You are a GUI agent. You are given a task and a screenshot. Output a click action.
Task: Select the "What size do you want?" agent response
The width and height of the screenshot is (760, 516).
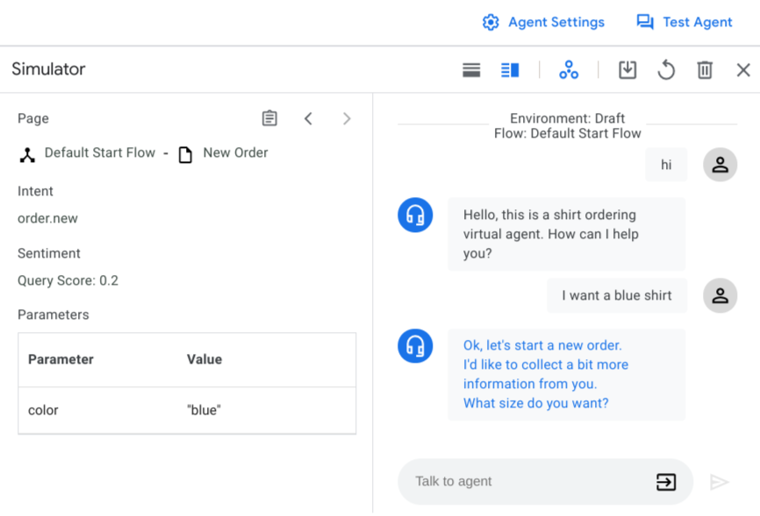535,403
